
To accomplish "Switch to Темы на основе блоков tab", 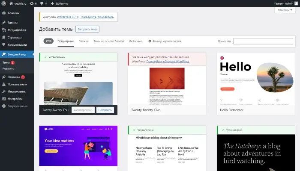I will [x=109, y=41].
